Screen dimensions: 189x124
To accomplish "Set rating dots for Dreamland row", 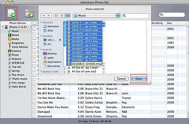I will (158, 116).
